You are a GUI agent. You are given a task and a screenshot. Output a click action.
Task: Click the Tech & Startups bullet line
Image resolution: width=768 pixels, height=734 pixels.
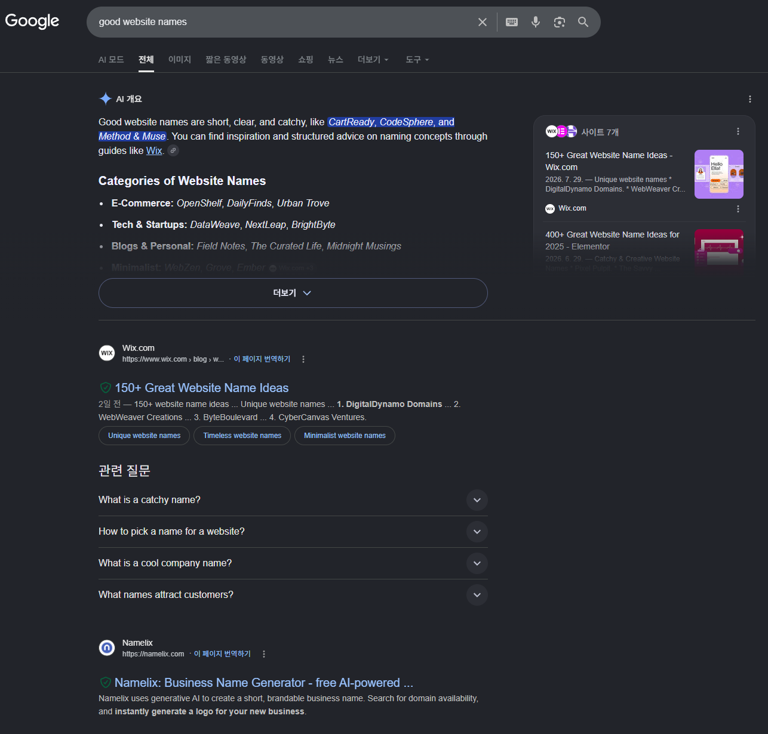[223, 224]
